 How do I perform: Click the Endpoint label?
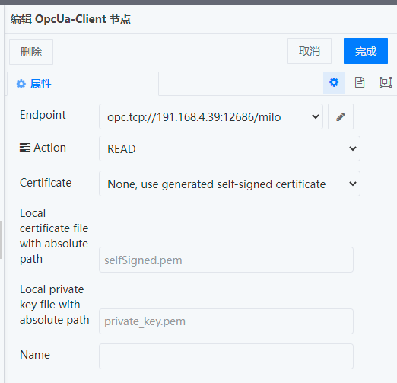[43, 115]
